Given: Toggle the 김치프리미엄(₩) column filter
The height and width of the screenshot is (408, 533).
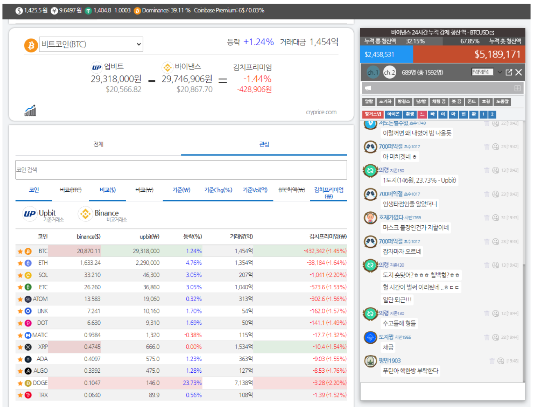Looking at the screenshot, I should point(329,193).
